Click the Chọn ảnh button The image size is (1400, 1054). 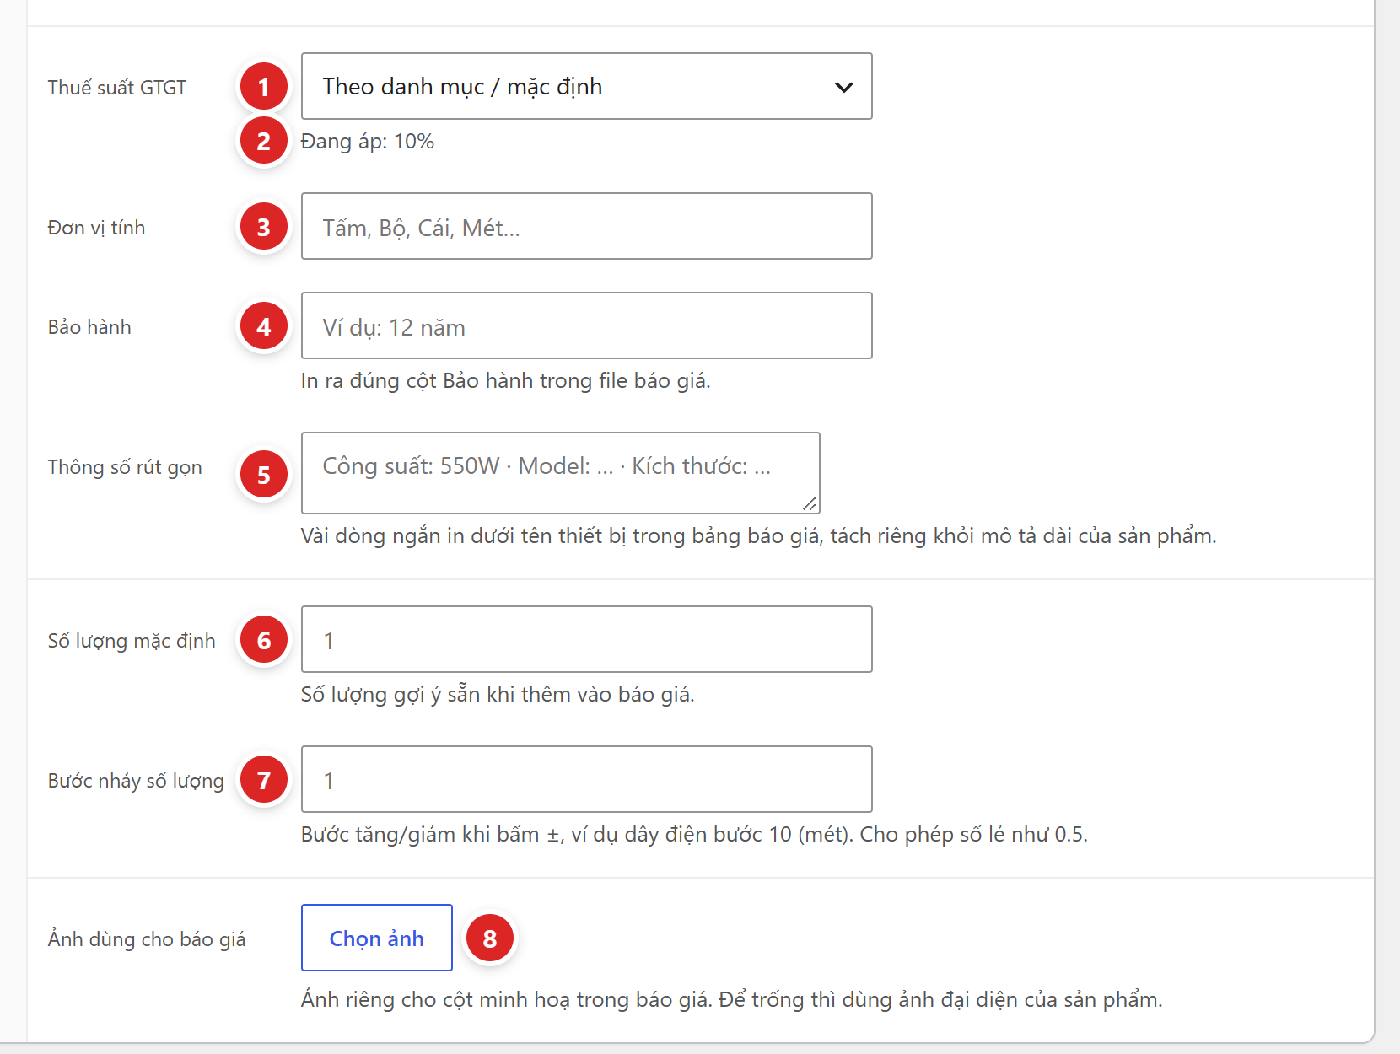(x=376, y=938)
